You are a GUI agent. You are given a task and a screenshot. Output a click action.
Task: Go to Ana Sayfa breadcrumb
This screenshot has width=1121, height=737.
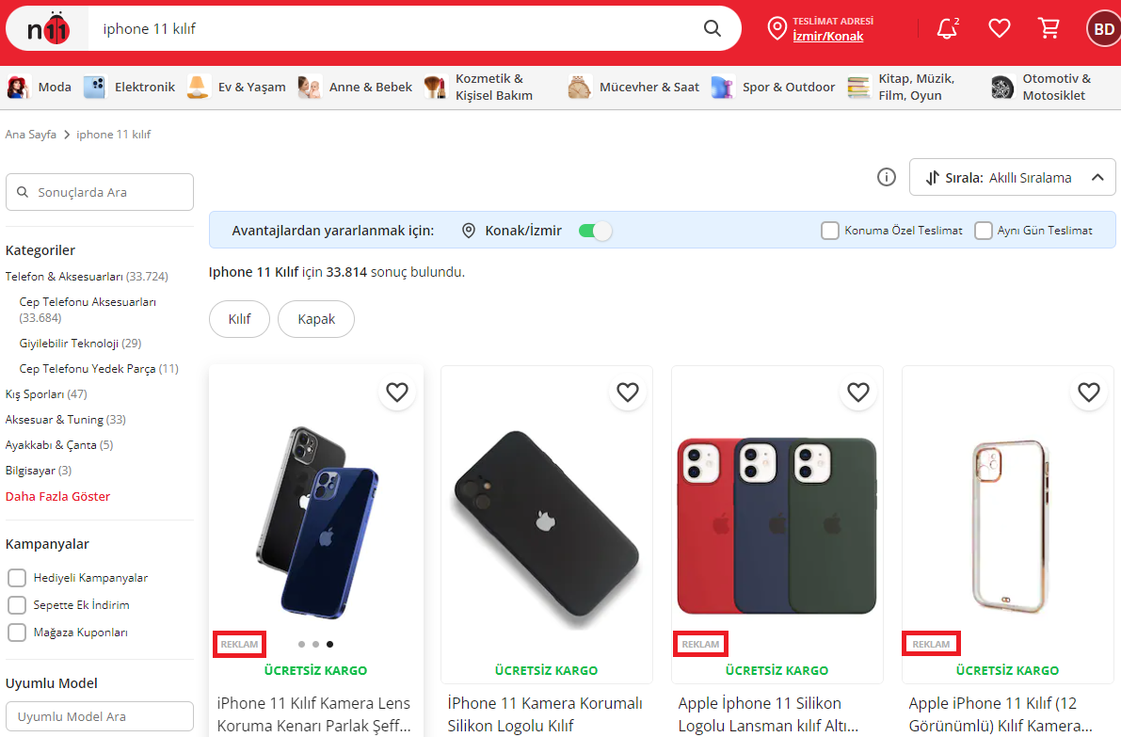point(31,135)
